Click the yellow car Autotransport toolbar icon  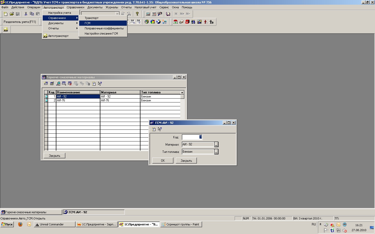click(x=5, y=30)
